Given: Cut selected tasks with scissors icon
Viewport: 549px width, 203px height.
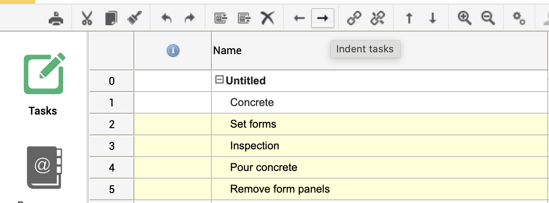Looking at the screenshot, I should [87, 18].
